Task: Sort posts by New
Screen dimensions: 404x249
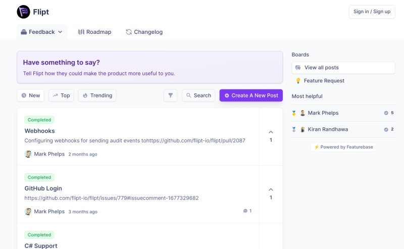Action: click(30, 95)
